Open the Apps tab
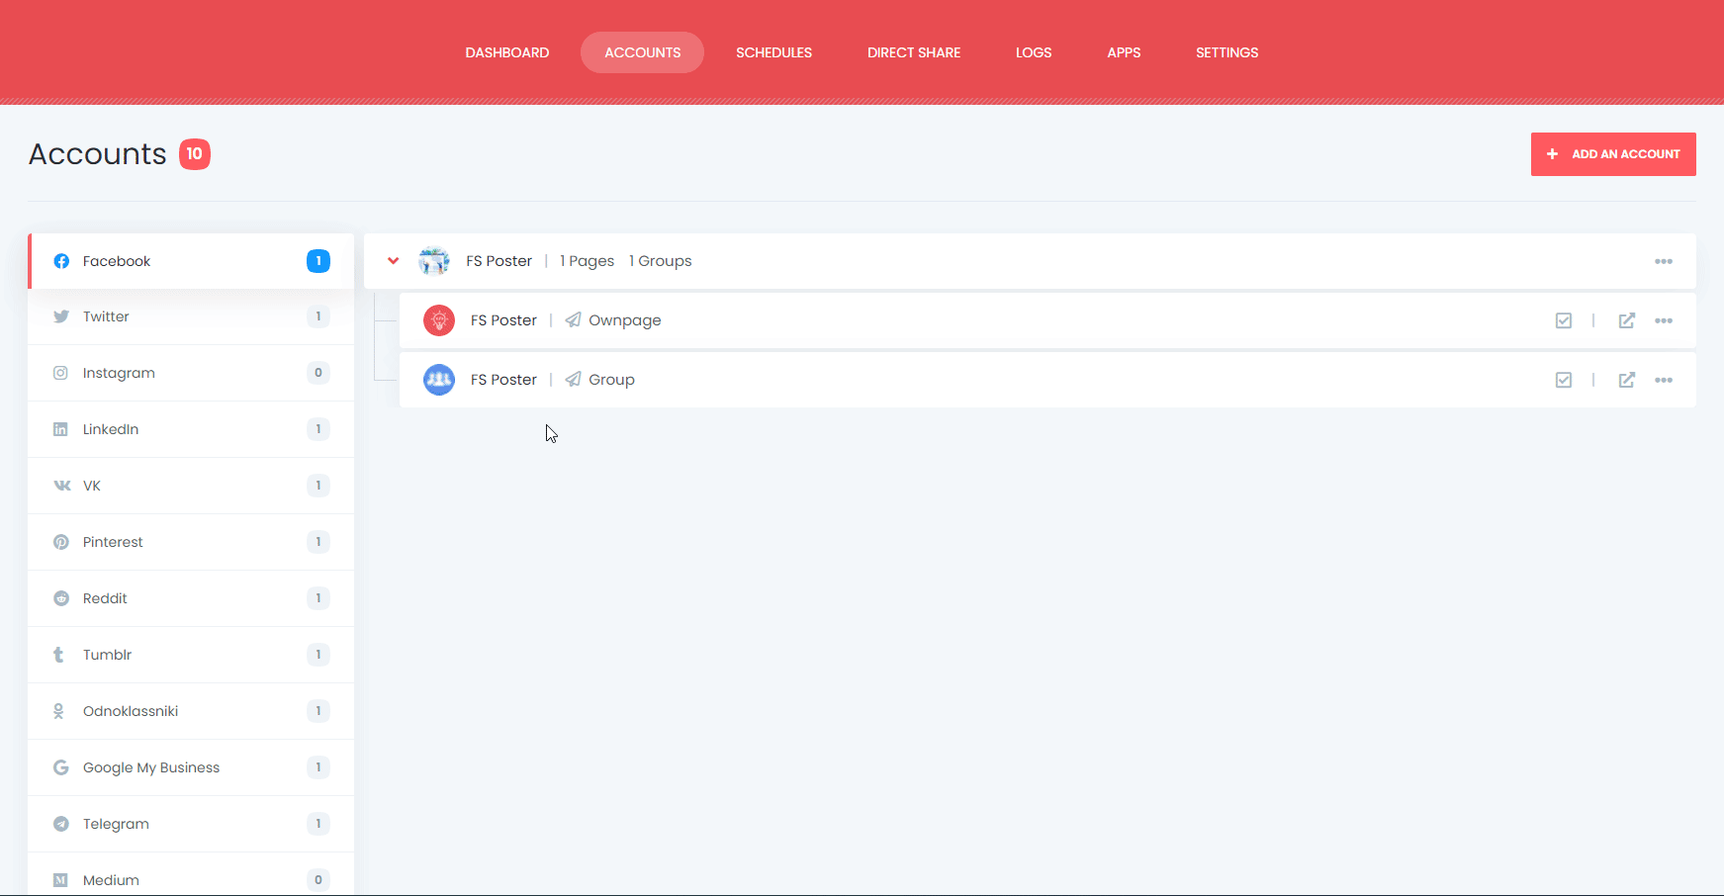Viewport: 1724px width, 896px height. point(1124,52)
